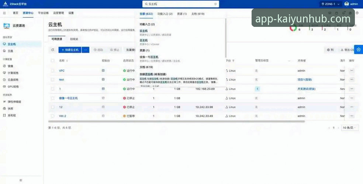Image resolution: width=363 pixels, height=184 pixels.
Task: Open console icon for row 1
Action: pos(103,89)
